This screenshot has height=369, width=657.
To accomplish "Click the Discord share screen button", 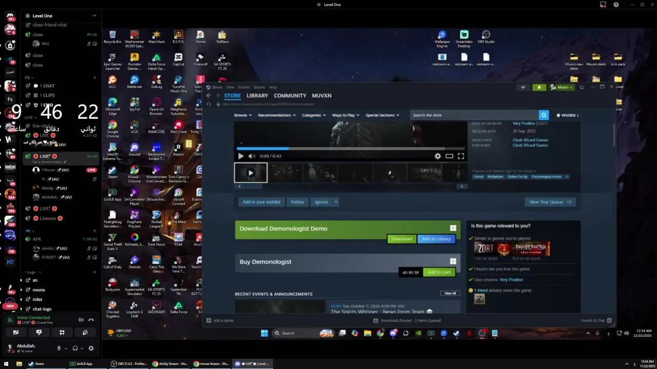I will (39, 332).
